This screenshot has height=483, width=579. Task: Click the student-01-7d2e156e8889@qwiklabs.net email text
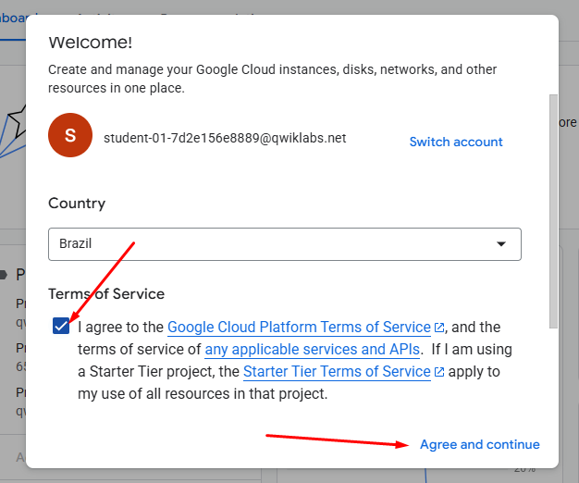click(225, 138)
